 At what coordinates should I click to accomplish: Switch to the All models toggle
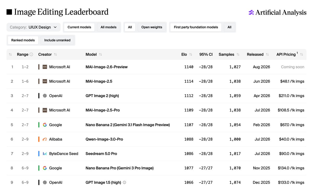(109, 27)
